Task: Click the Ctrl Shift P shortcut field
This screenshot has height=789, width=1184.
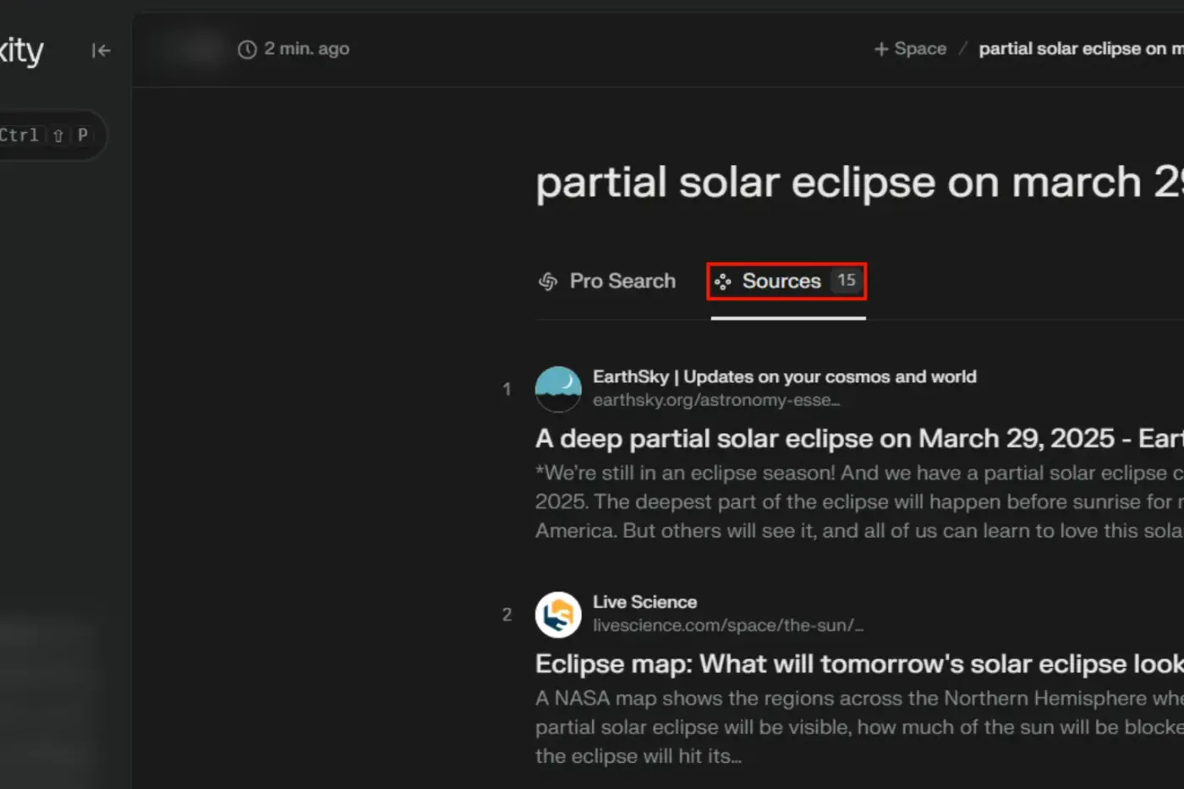Action: point(47,135)
